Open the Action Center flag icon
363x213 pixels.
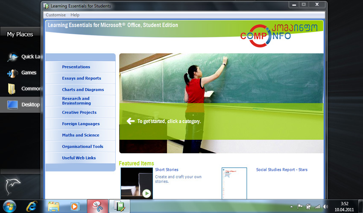pyautogui.click(x=300, y=207)
